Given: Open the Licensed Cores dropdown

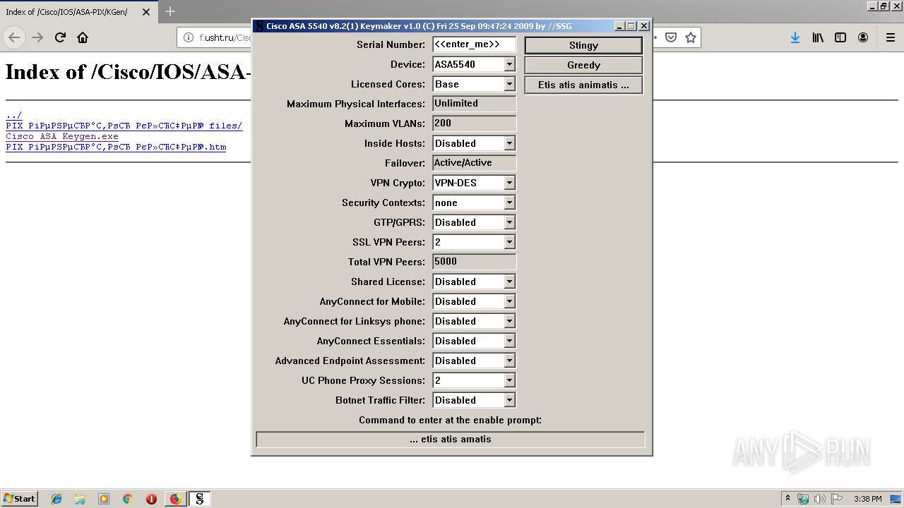Looking at the screenshot, I should tap(509, 84).
